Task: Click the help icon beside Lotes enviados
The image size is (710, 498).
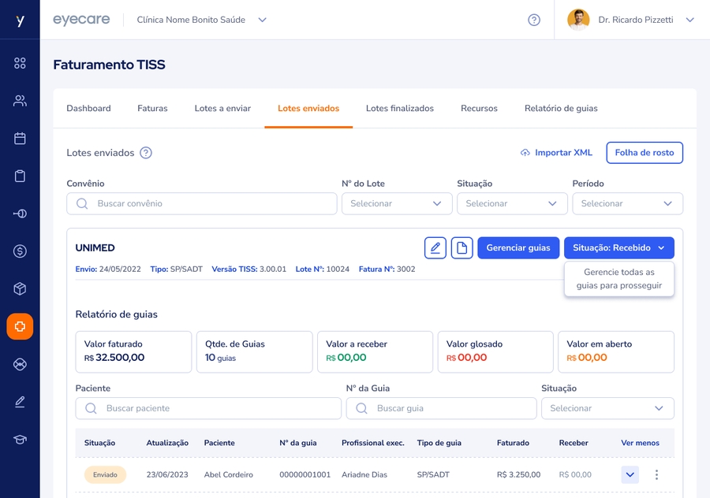Action: (x=146, y=153)
